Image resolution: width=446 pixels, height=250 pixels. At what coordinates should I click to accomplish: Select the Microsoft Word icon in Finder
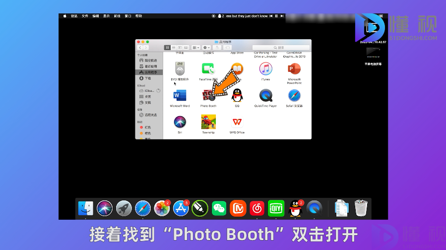(180, 95)
